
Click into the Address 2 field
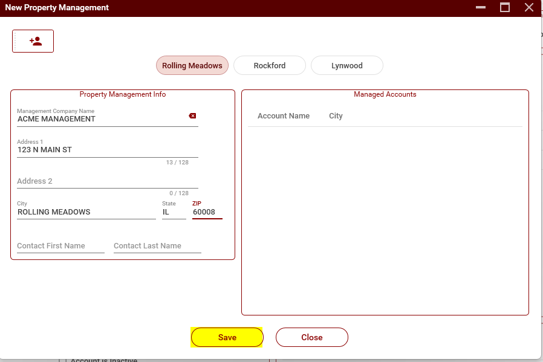(x=107, y=181)
